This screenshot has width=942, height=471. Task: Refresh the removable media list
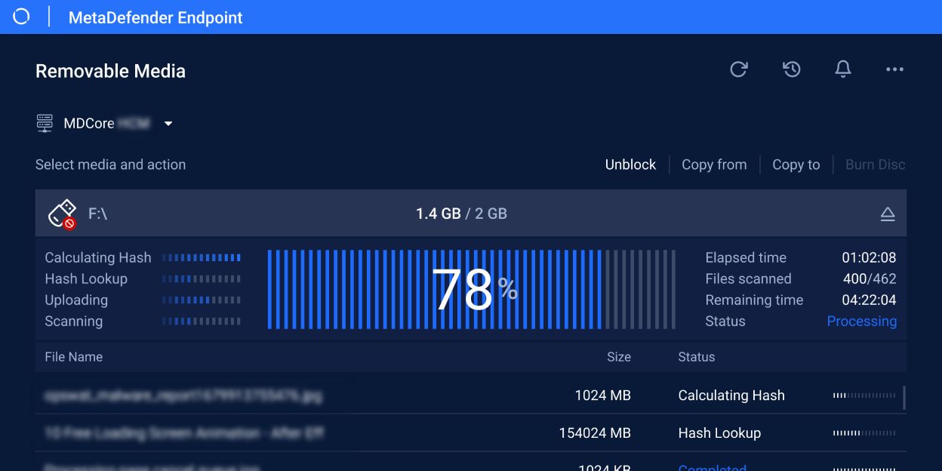(738, 69)
